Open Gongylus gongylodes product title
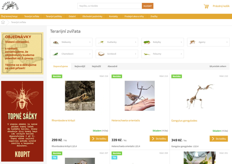 pyautogui.click(x=184, y=120)
